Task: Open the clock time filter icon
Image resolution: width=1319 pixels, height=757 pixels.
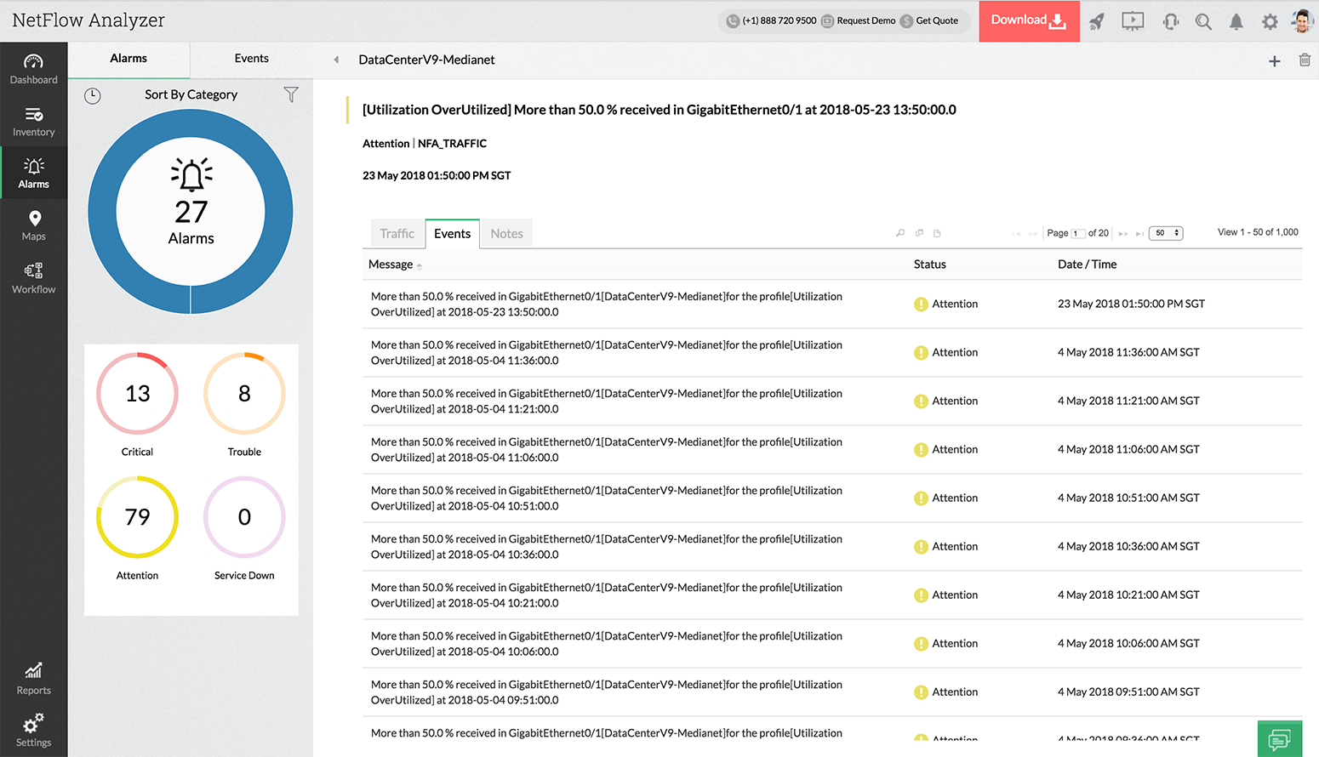Action: [93, 95]
